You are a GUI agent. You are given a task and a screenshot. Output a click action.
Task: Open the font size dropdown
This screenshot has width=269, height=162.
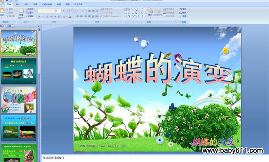[57, 11]
